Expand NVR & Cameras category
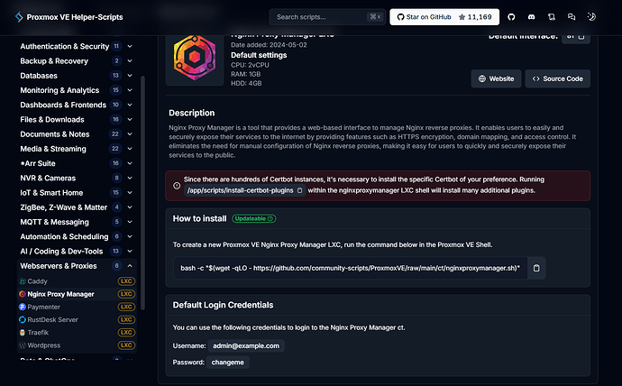 pos(76,179)
